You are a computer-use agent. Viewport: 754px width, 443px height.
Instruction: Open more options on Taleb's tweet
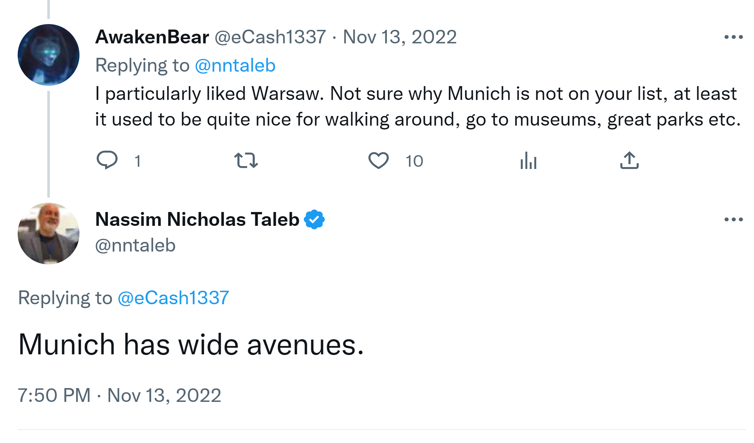coord(733,220)
